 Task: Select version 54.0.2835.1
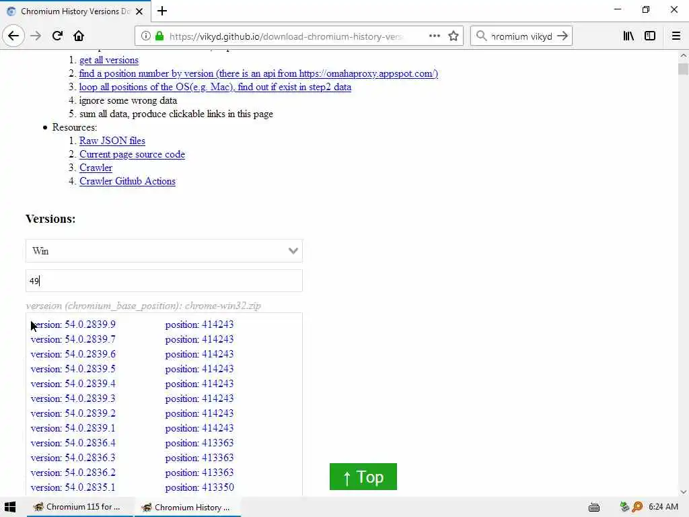pos(73,487)
